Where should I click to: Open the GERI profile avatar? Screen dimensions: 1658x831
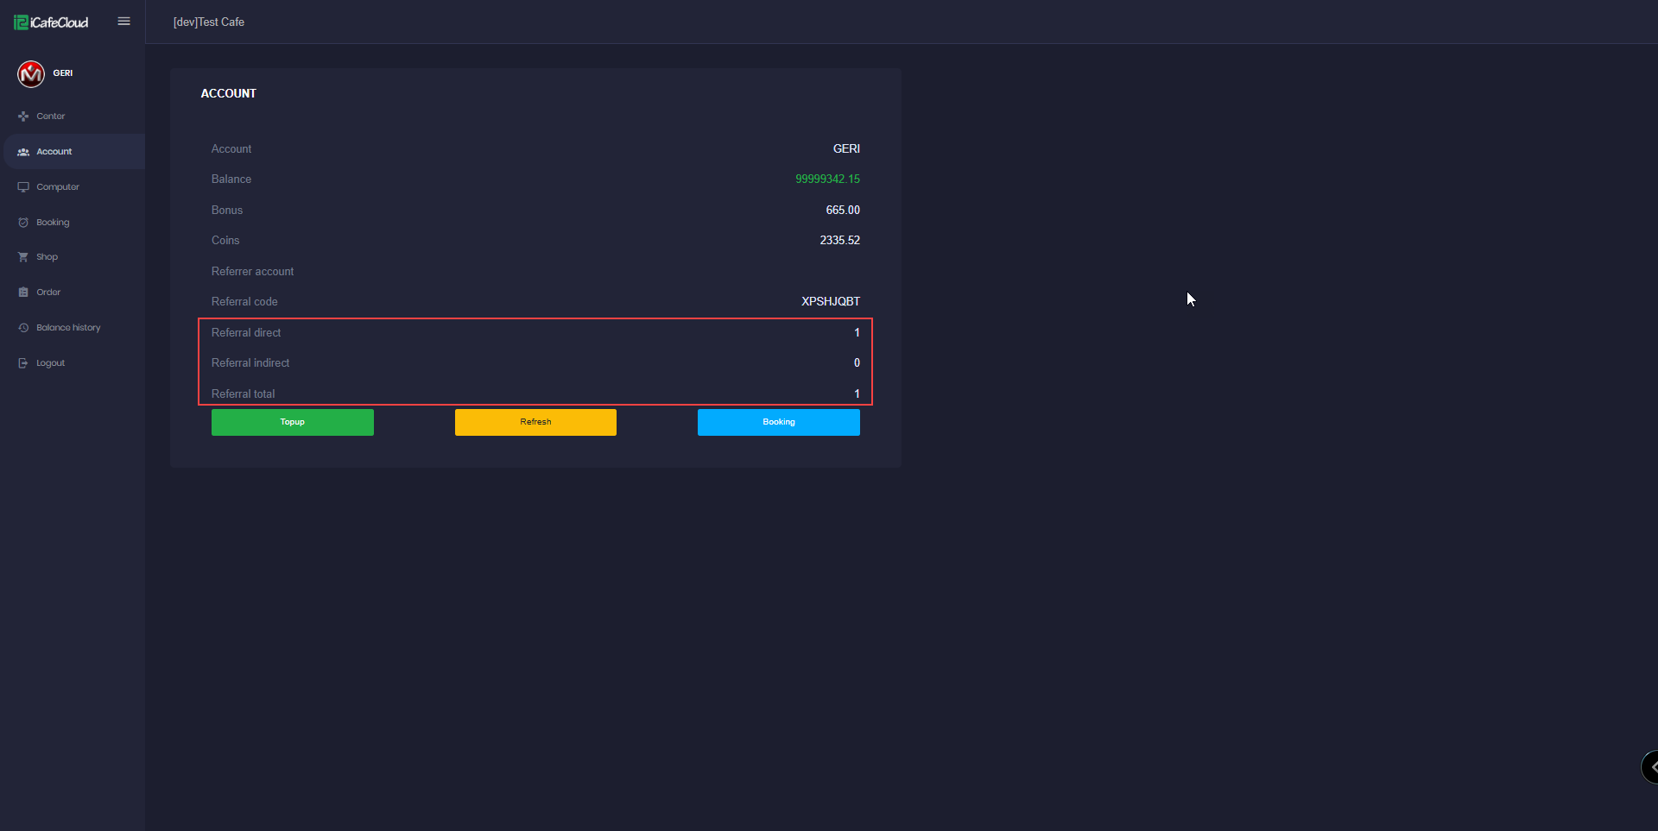(x=31, y=73)
